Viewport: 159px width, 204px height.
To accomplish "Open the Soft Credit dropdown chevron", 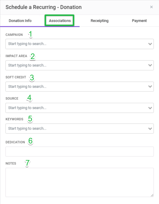I will pyautogui.click(x=150, y=87).
